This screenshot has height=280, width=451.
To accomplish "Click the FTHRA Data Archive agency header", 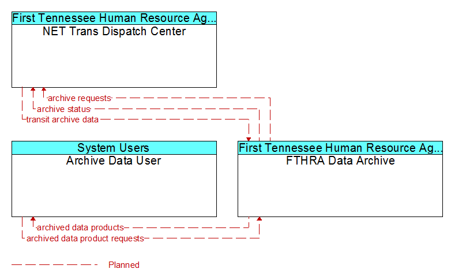I will pos(340,148).
